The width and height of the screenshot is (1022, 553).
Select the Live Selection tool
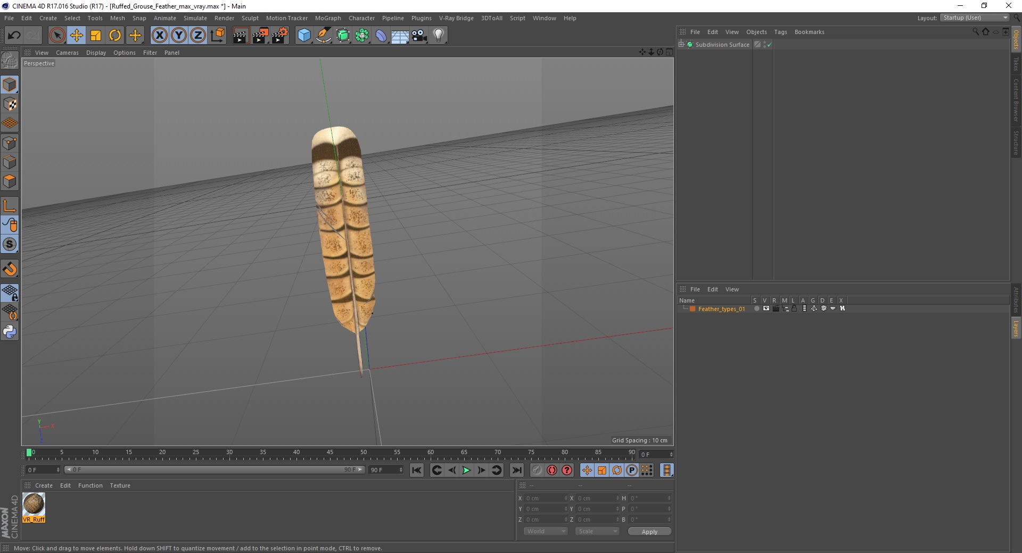pos(57,36)
